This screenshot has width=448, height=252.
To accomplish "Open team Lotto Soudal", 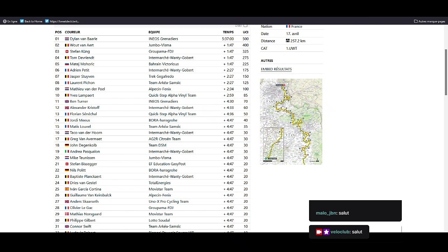I will click(159, 220).
